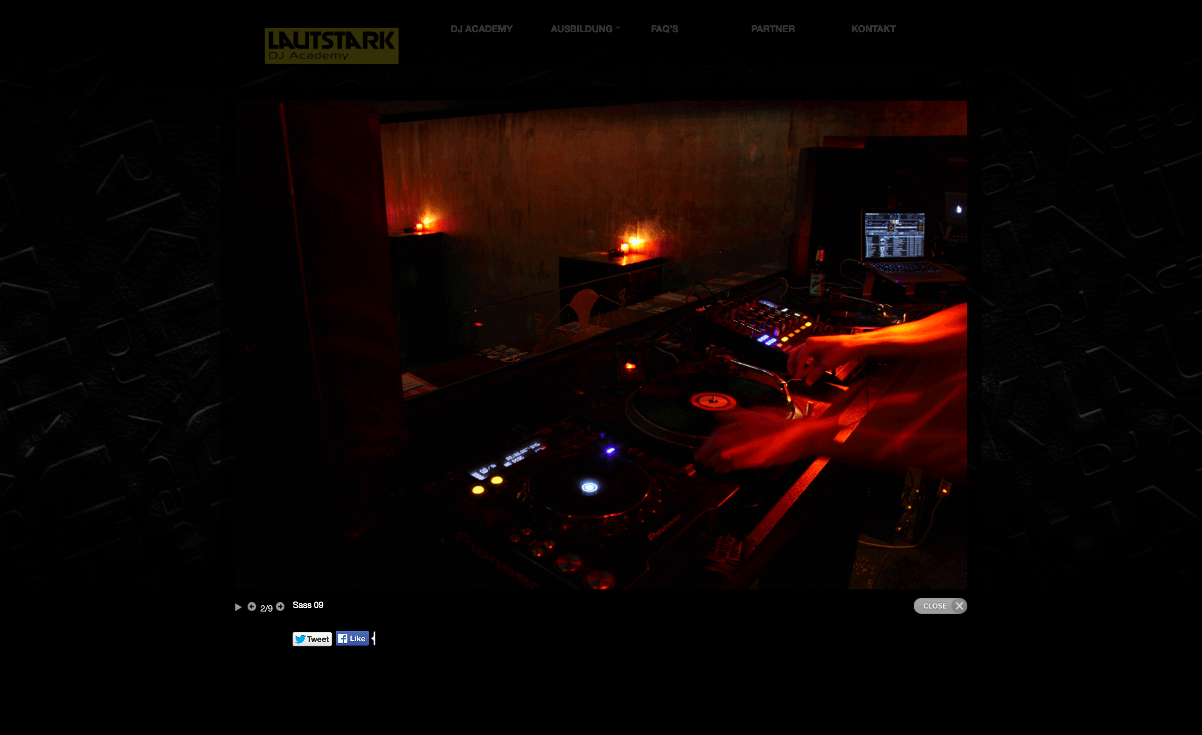Advance to next image with right arrow

[x=280, y=606]
